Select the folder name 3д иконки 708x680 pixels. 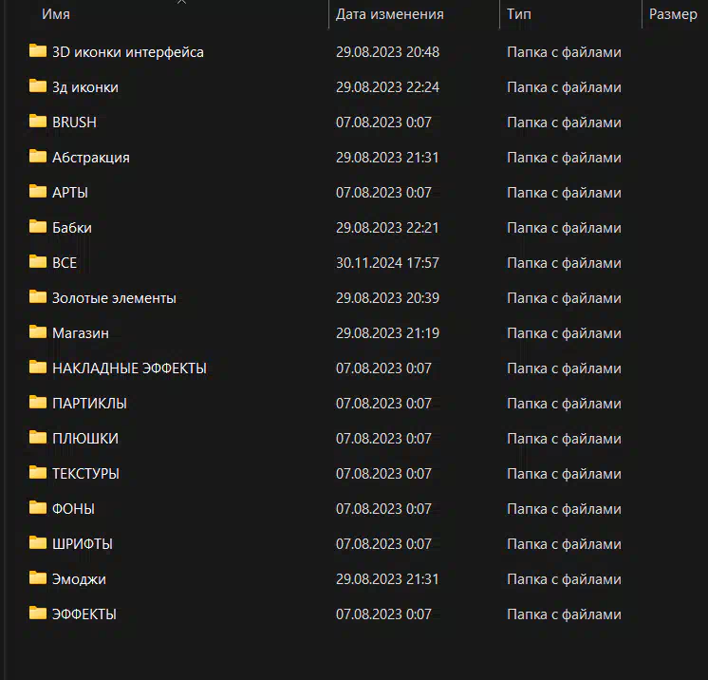click(85, 87)
